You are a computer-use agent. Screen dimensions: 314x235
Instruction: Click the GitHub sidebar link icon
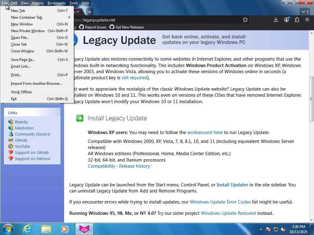click(x=11, y=140)
